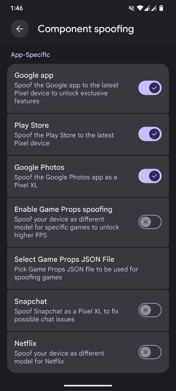176x391 pixels.
Task: Tap the Snapchat setting description
Action: (x=66, y=315)
